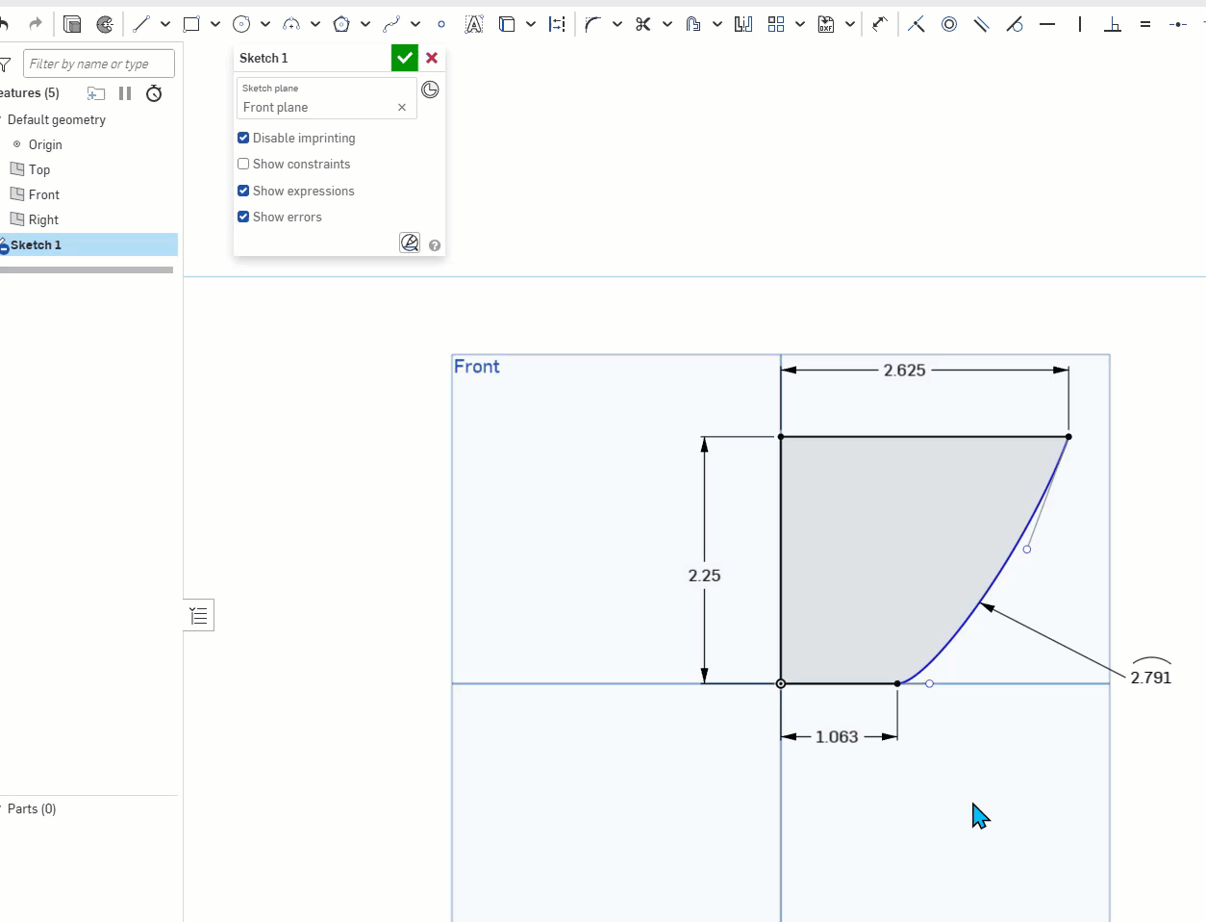
Task: Select the Spline tool
Action: coord(391,24)
